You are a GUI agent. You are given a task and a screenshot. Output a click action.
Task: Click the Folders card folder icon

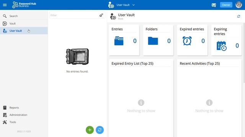pos(153,41)
